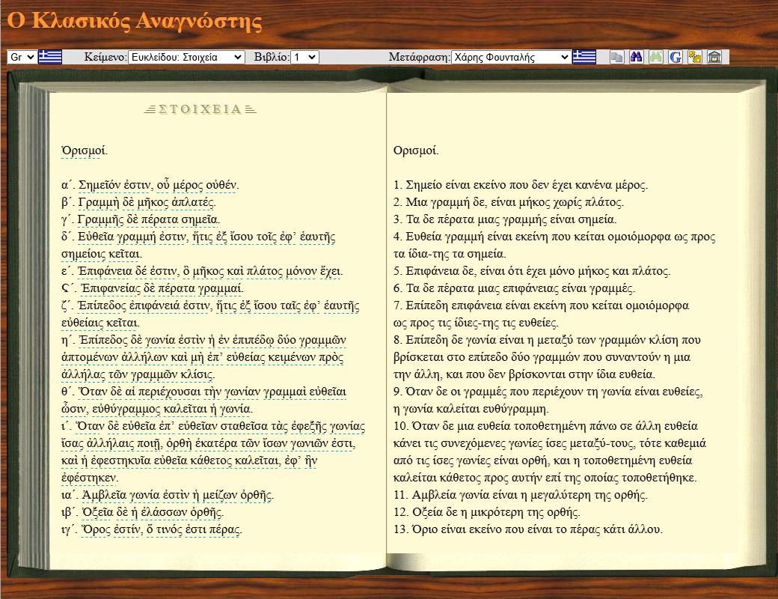778x599 pixels.
Task: Select the word σημείοις in definition δ΄
Action: tap(83, 254)
